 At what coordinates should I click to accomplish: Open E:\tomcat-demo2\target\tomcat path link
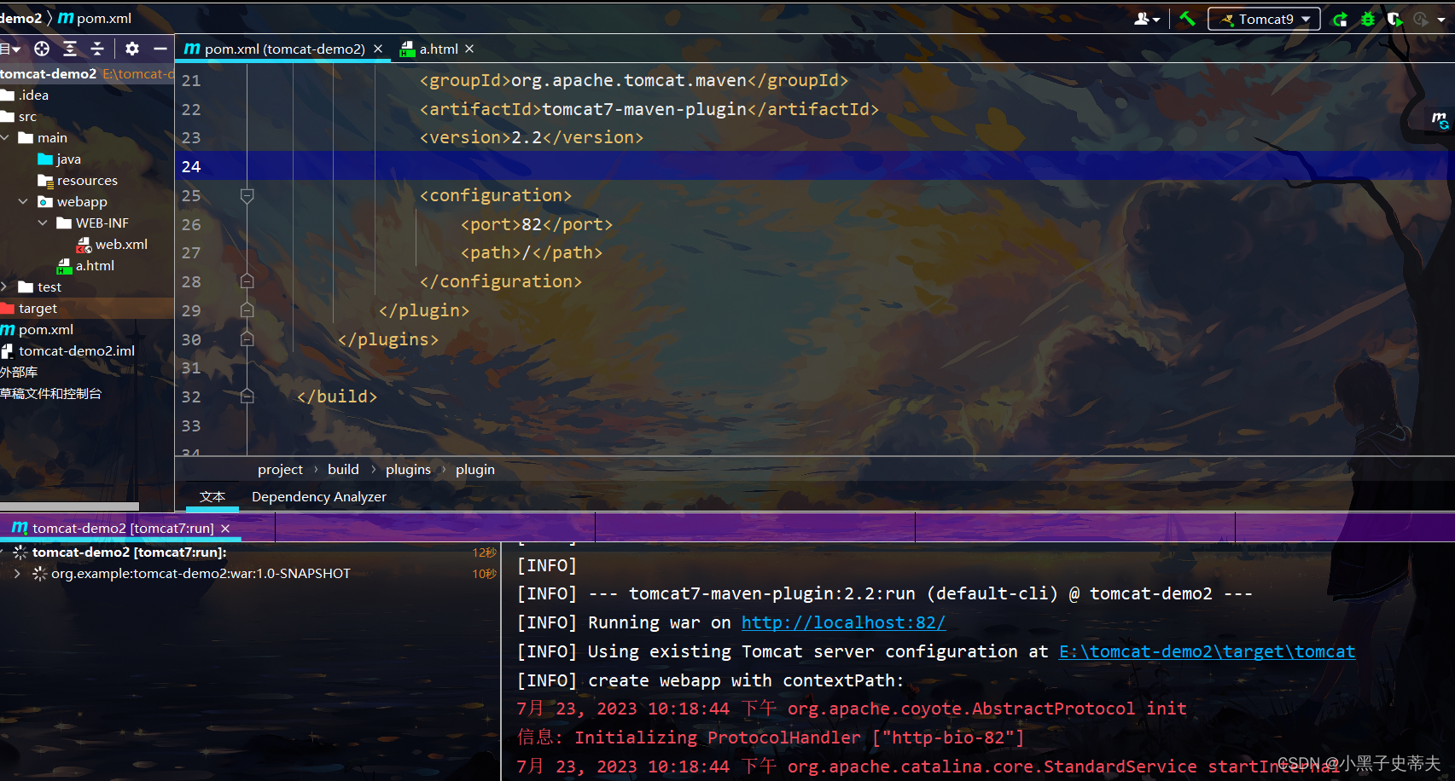pyautogui.click(x=1207, y=651)
